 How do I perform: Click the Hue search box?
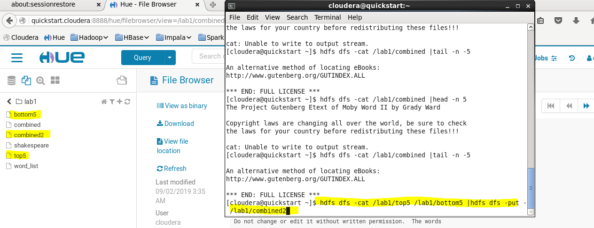point(209,56)
